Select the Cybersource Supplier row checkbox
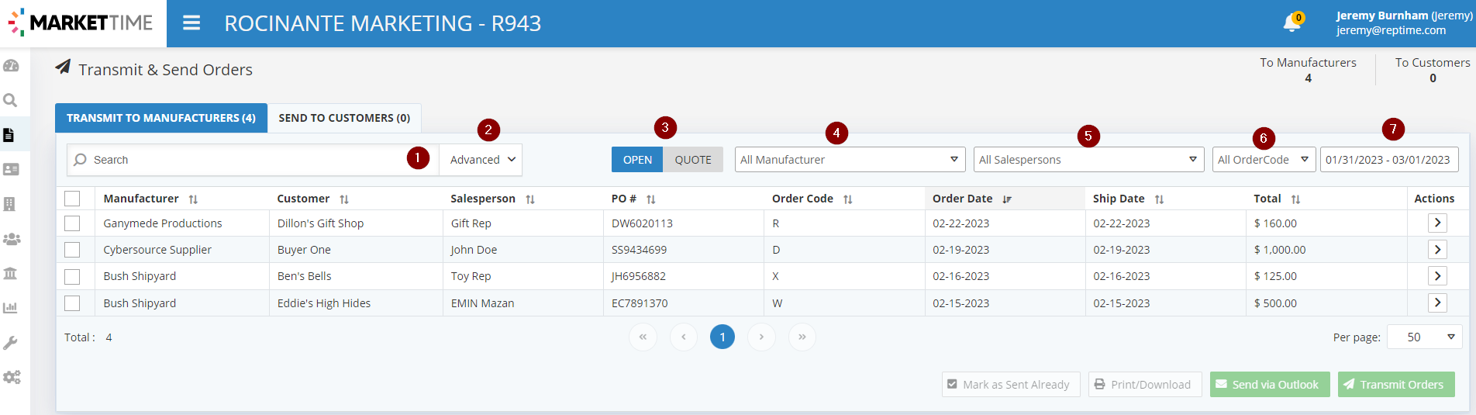The width and height of the screenshot is (1476, 415). (72, 250)
